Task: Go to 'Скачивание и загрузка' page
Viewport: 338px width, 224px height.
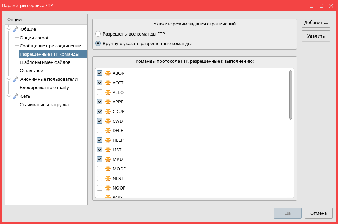Action: click(x=44, y=105)
